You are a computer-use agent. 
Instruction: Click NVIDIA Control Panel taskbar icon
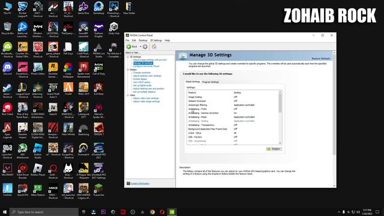(172, 212)
